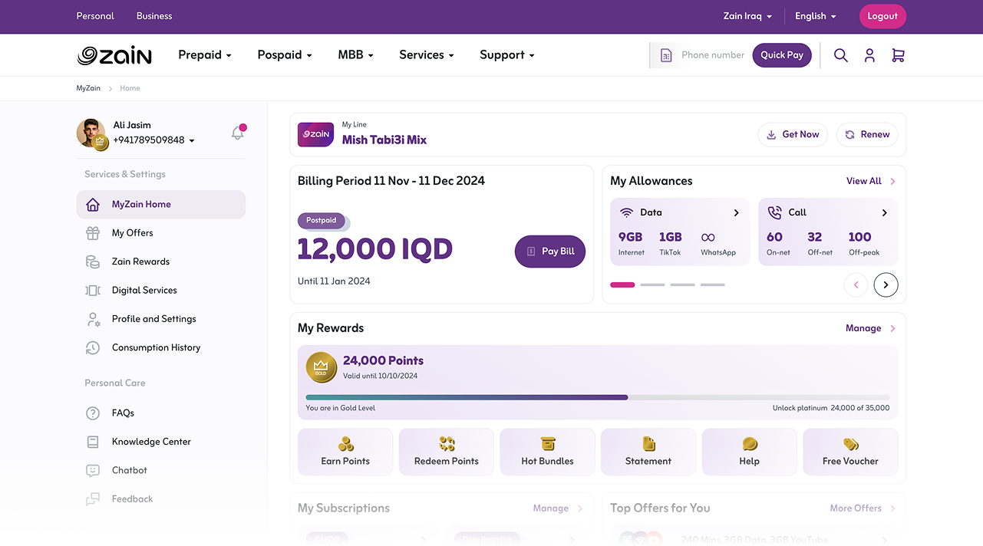Click the More Offers link
Screen dimensions: 983x546
(863, 508)
